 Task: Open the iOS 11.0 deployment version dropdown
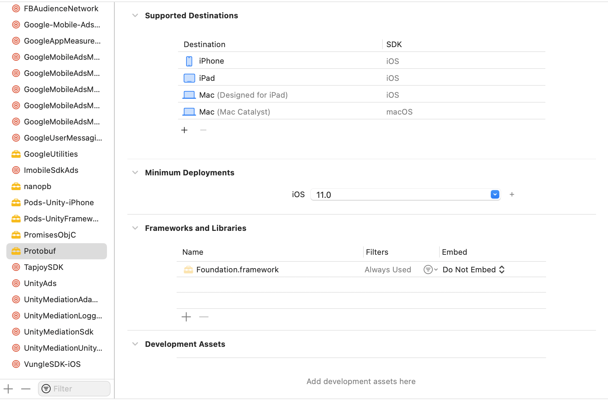point(495,194)
